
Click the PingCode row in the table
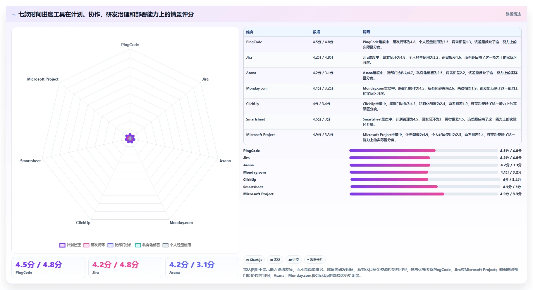click(x=382, y=44)
